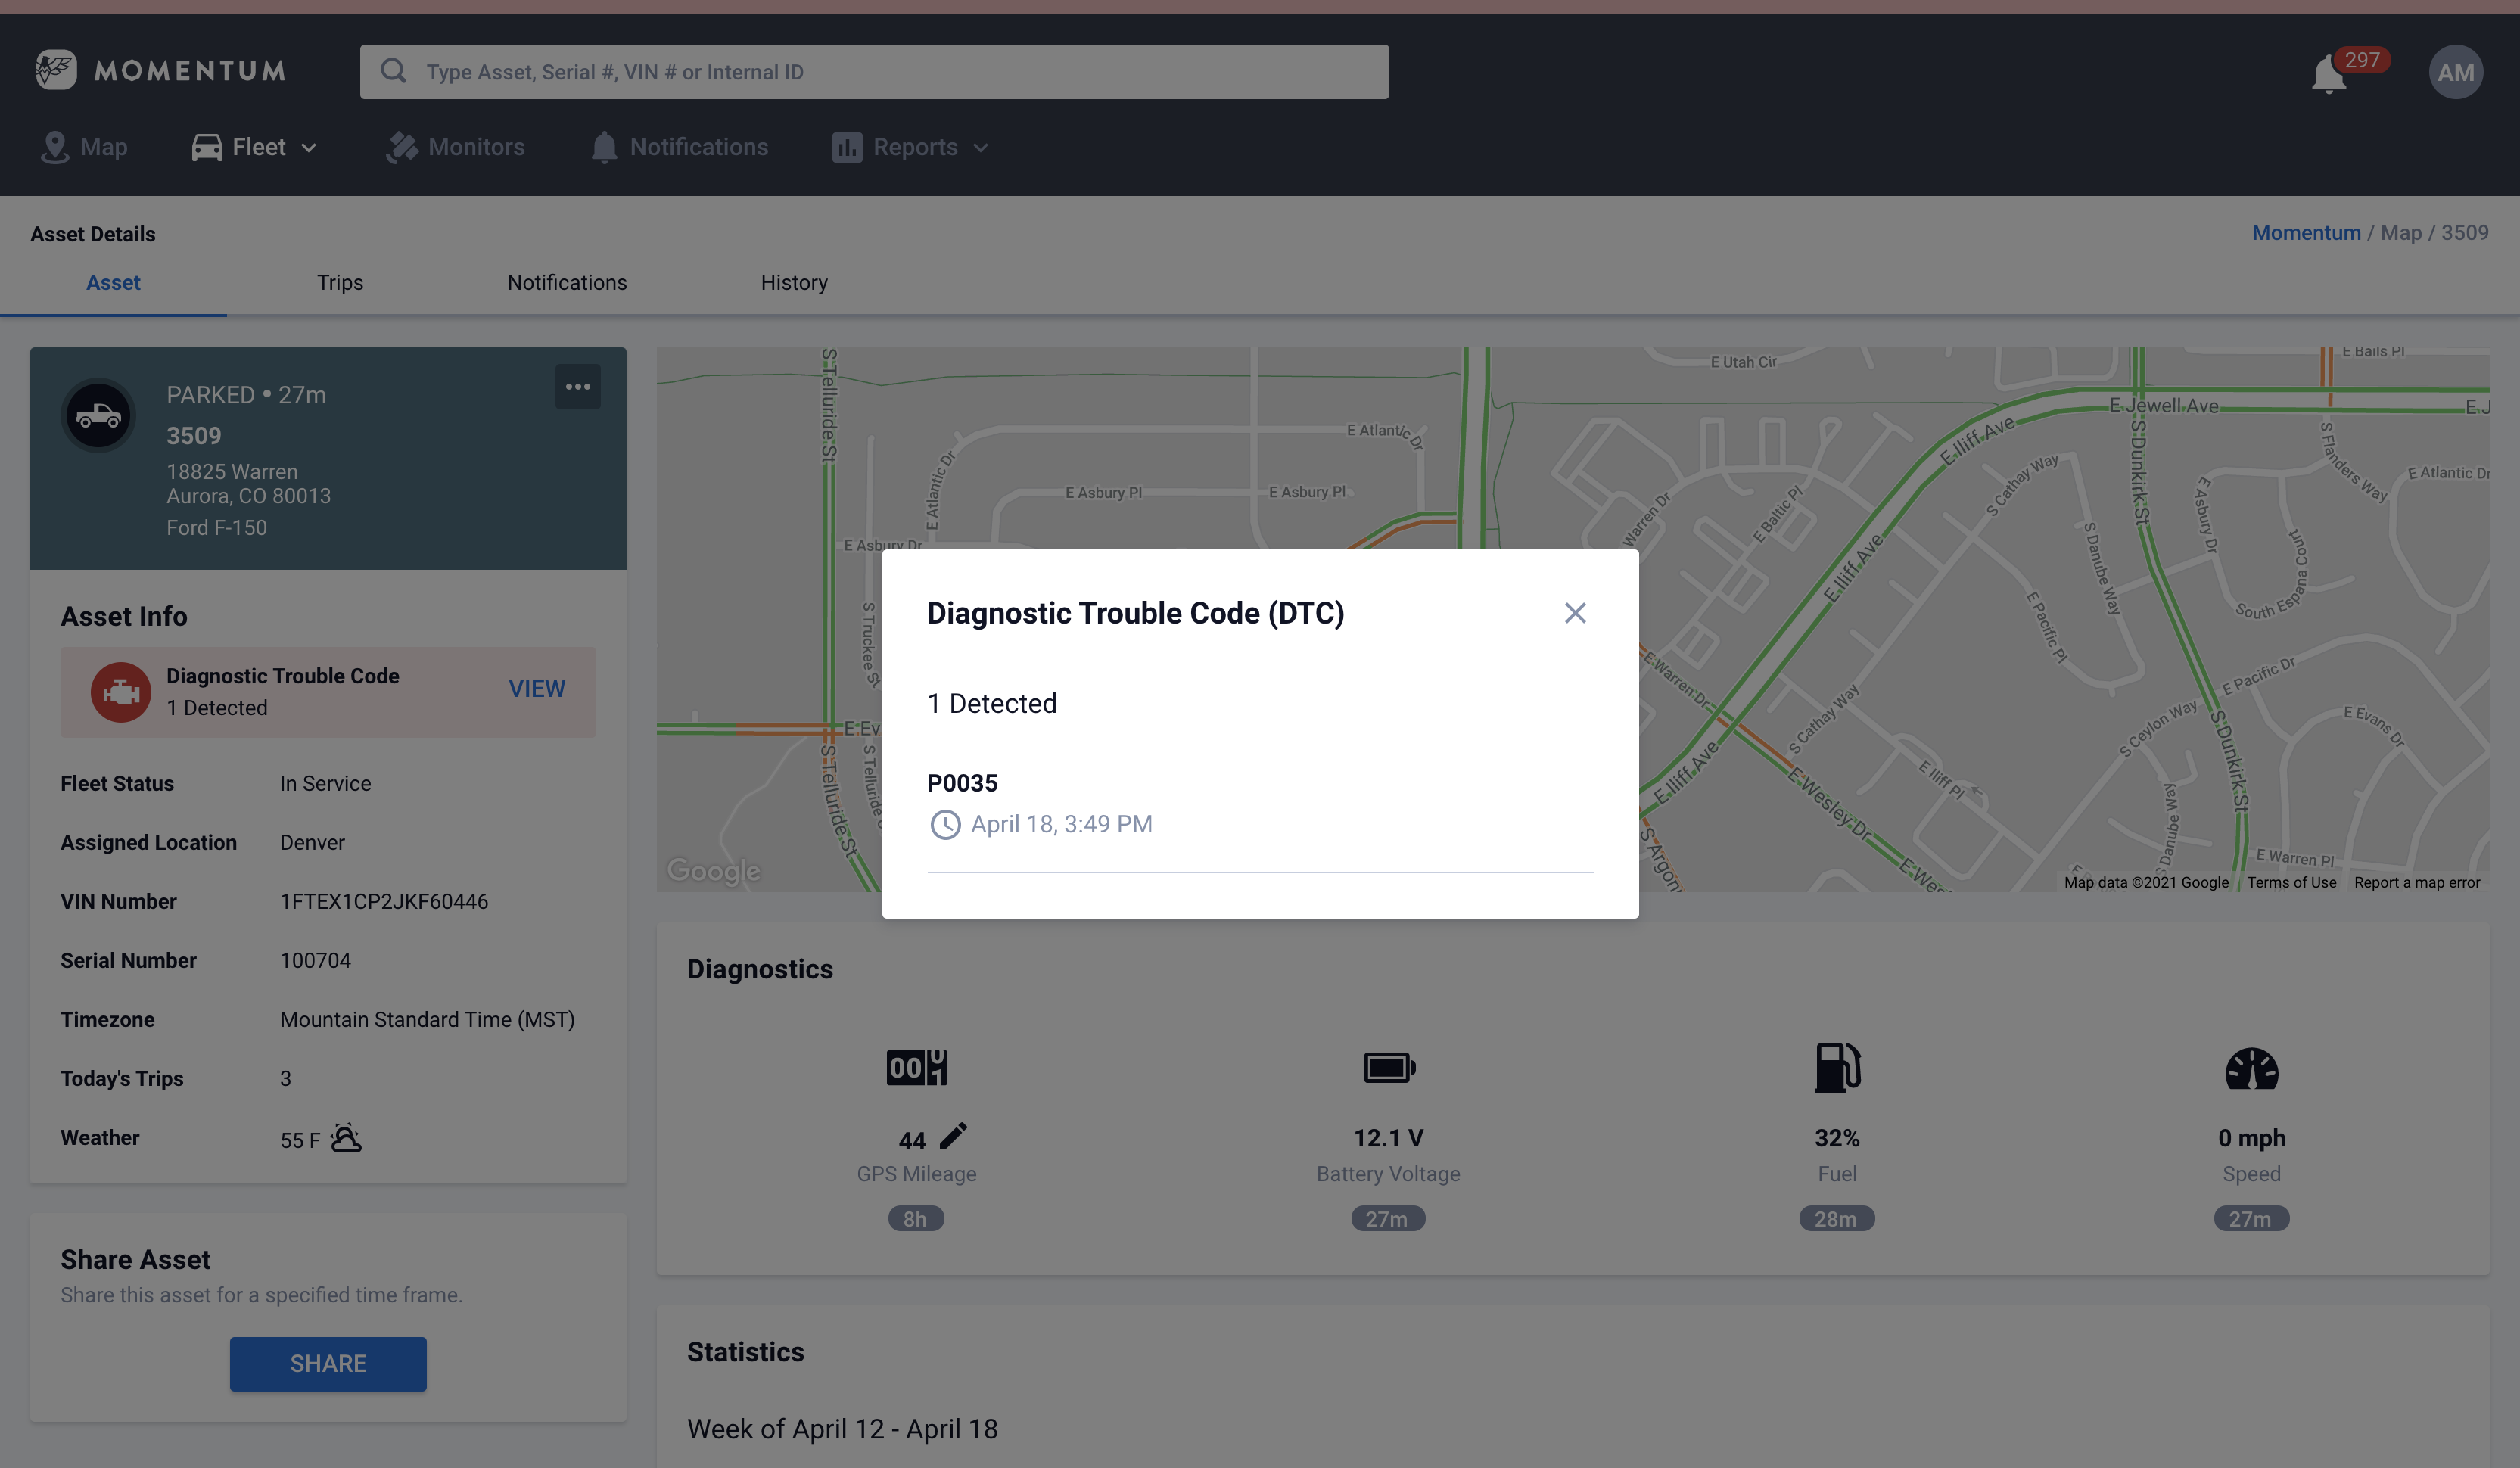The height and width of the screenshot is (1468, 2520).
Task: Click VIEW next to Diagnostic Trouble Code
Action: click(x=537, y=688)
